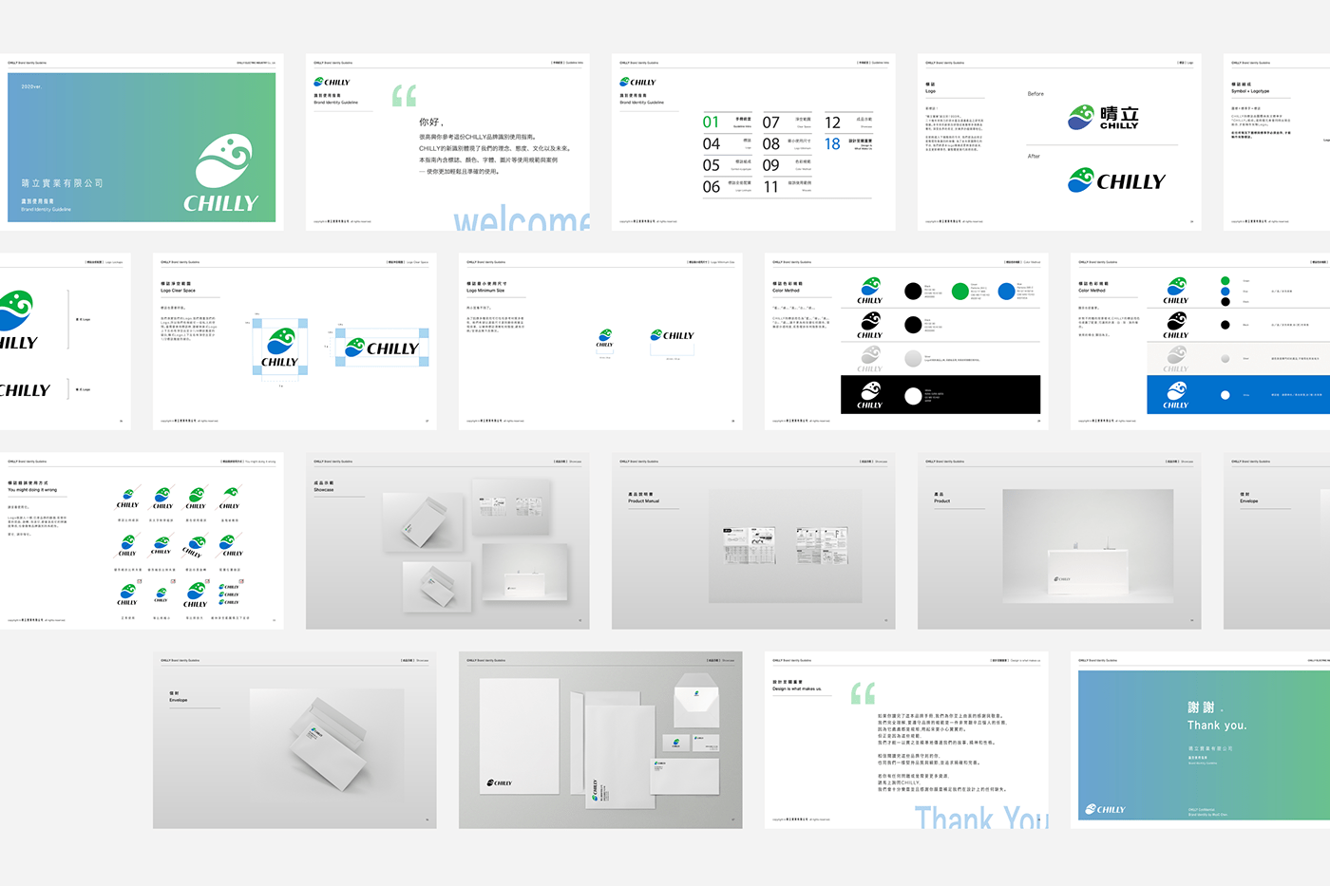
Task: Click the new CHILLY logo under After
Action: [1116, 180]
